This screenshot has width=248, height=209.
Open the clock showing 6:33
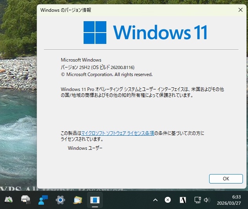[x=237, y=197]
